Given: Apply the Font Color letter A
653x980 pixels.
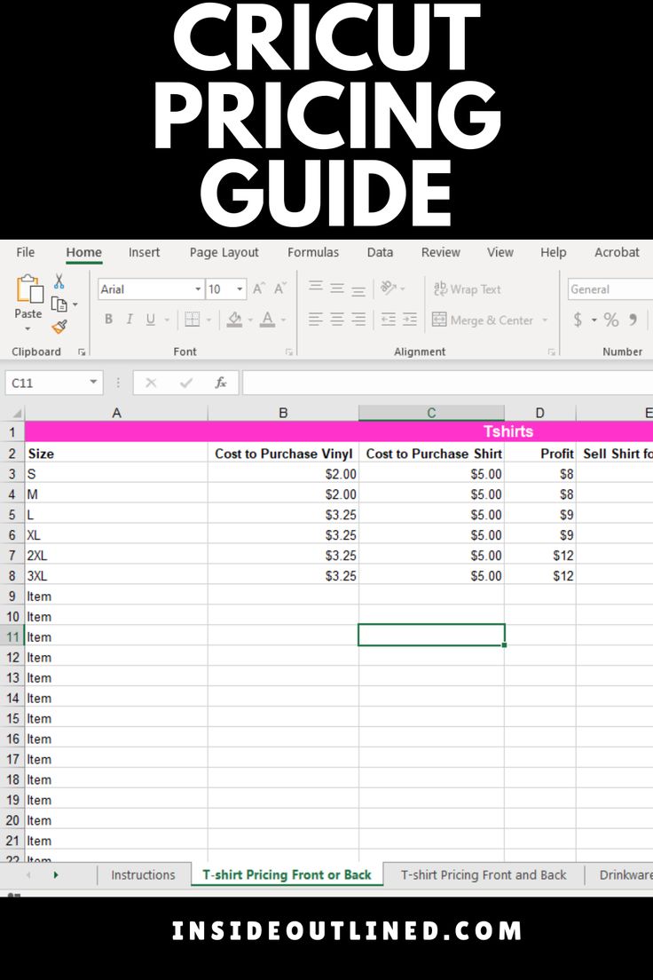Looking at the screenshot, I should tap(267, 320).
